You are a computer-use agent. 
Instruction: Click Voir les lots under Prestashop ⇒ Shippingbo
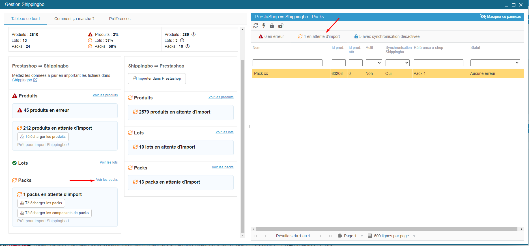click(109, 162)
